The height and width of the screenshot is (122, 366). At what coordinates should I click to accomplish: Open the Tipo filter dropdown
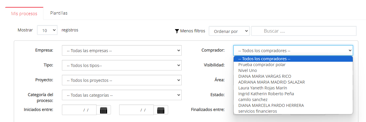pos(122,65)
